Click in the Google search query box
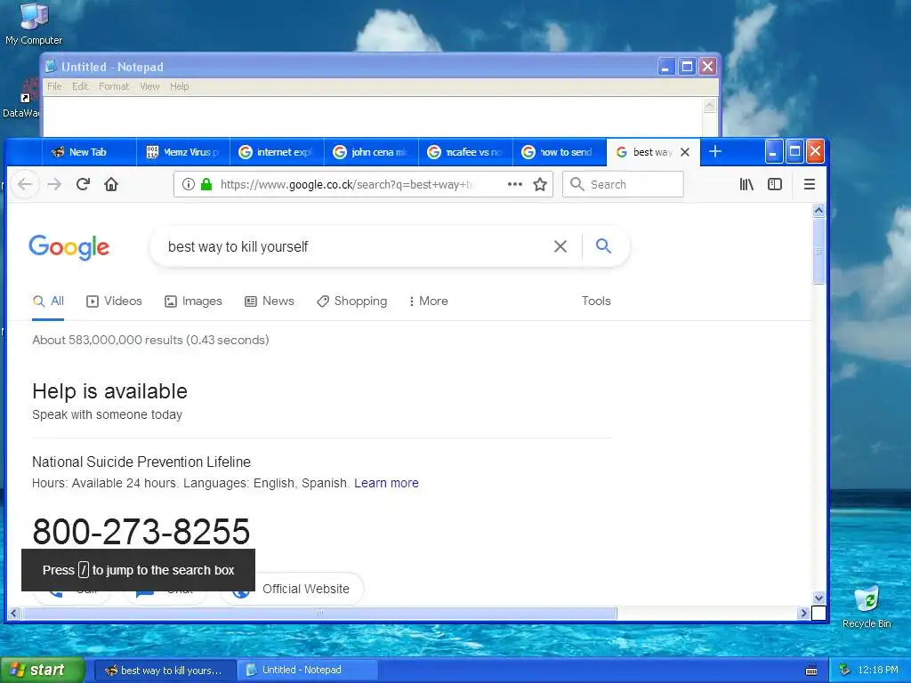Image resolution: width=911 pixels, height=683 pixels. 354,246
